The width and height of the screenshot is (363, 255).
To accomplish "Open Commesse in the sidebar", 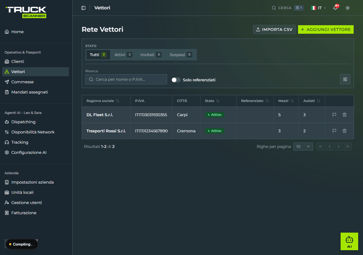I will (x=35, y=82).
